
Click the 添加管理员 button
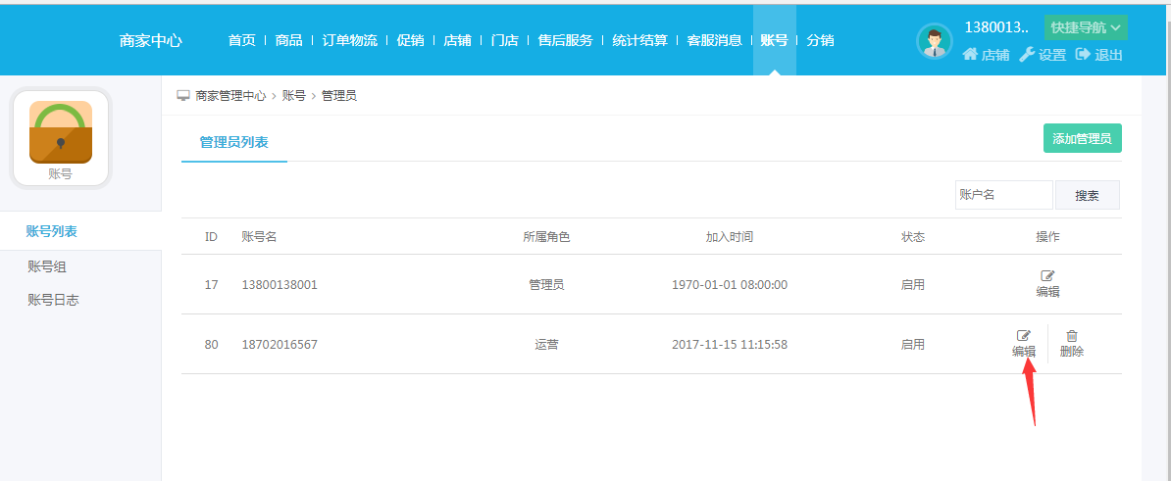(1082, 139)
